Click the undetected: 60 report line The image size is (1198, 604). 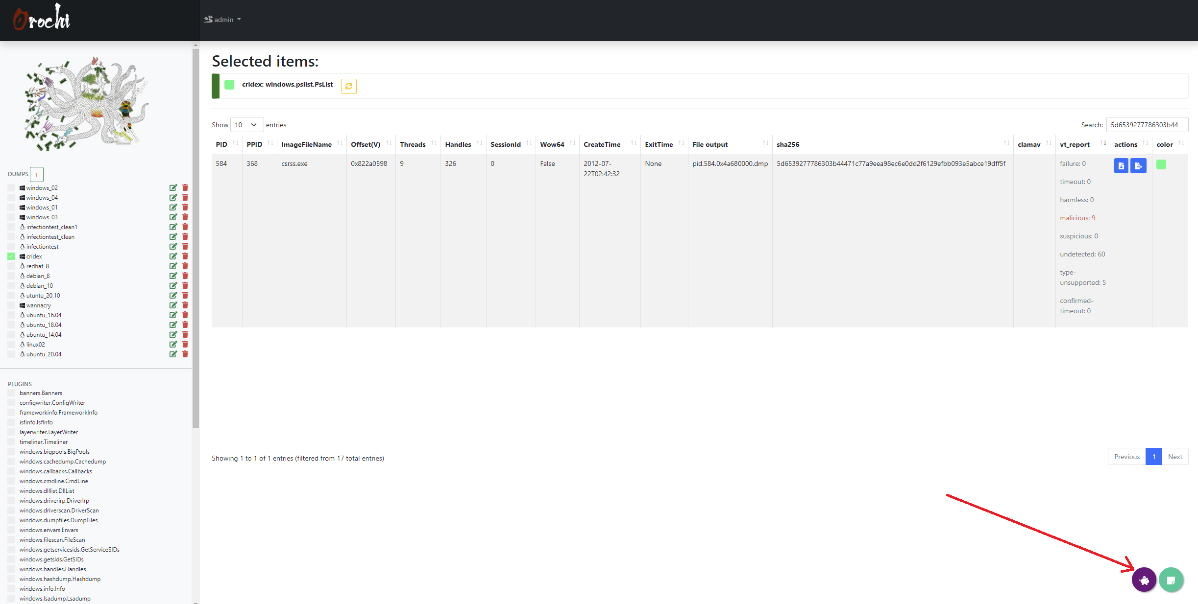[x=1082, y=254]
